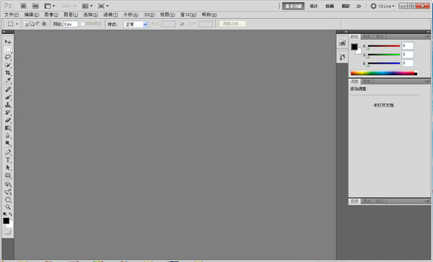Open the 样式 style combo box
Screen dimensions: 433x262
pyautogui.click(x=136, y=25)
